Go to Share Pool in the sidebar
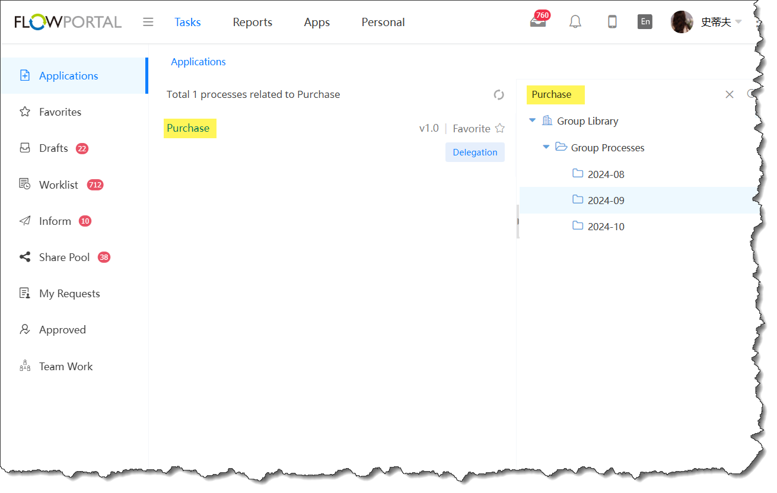Screen dimensions: 777x493 (64, 257)
